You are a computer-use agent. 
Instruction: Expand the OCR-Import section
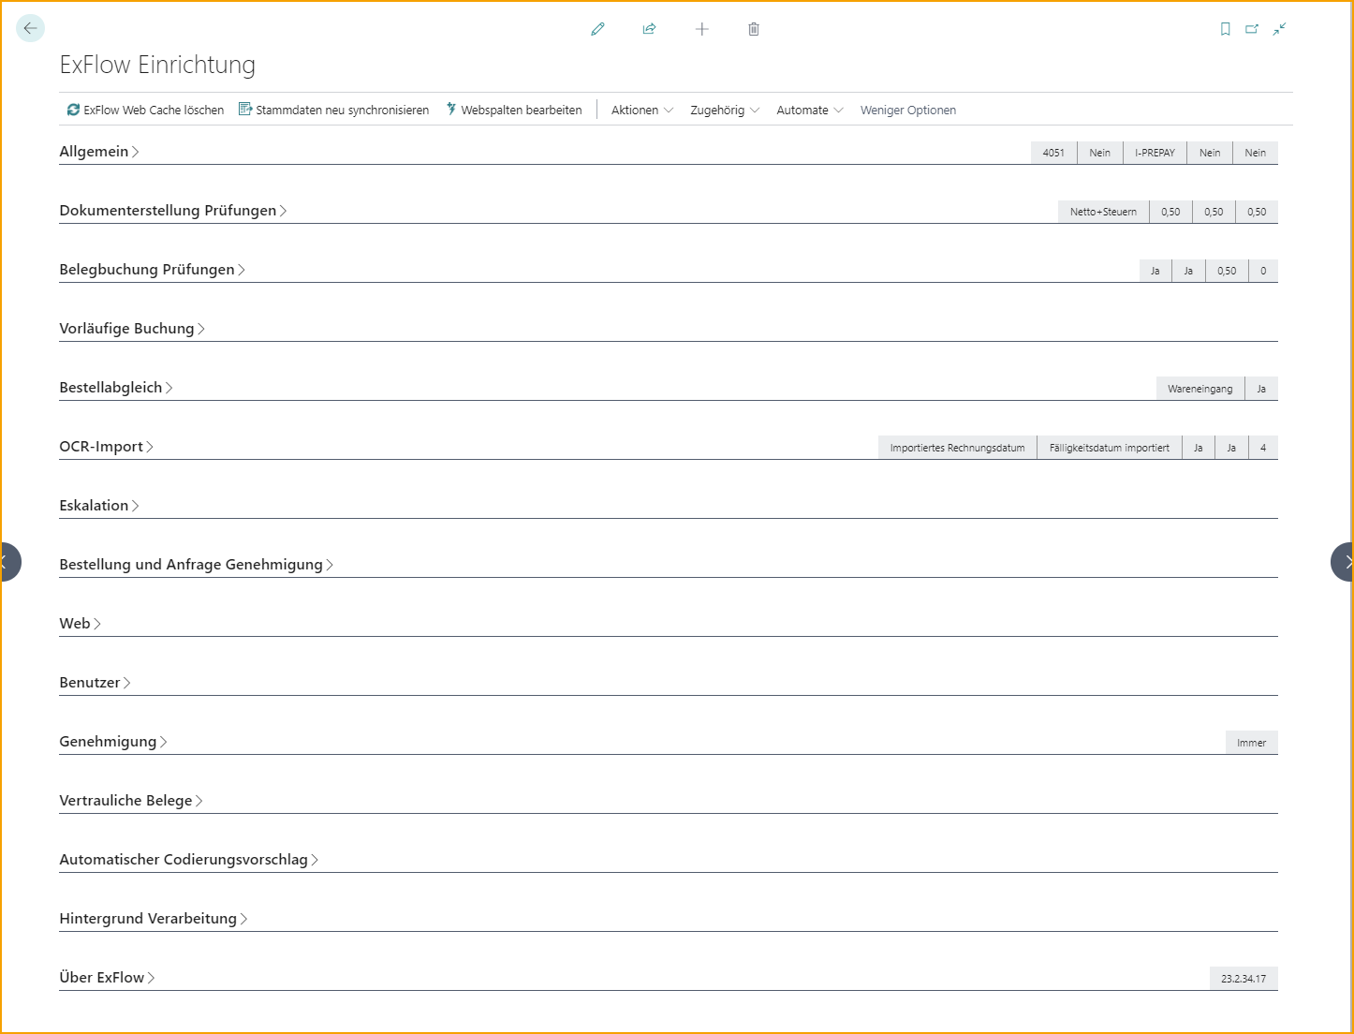pos(107,446)
